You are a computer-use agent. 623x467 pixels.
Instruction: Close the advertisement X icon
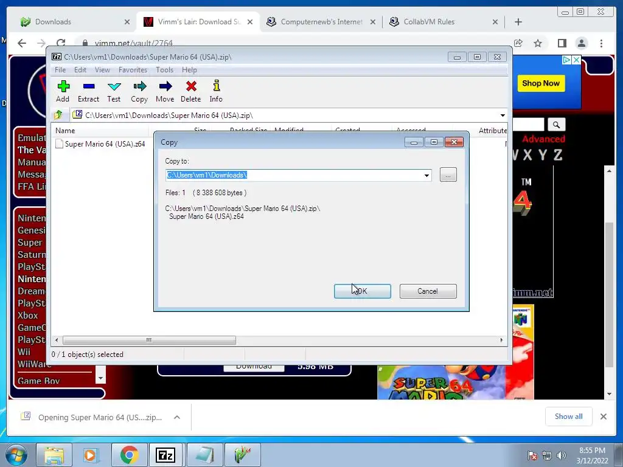click(x=576, y=60)
